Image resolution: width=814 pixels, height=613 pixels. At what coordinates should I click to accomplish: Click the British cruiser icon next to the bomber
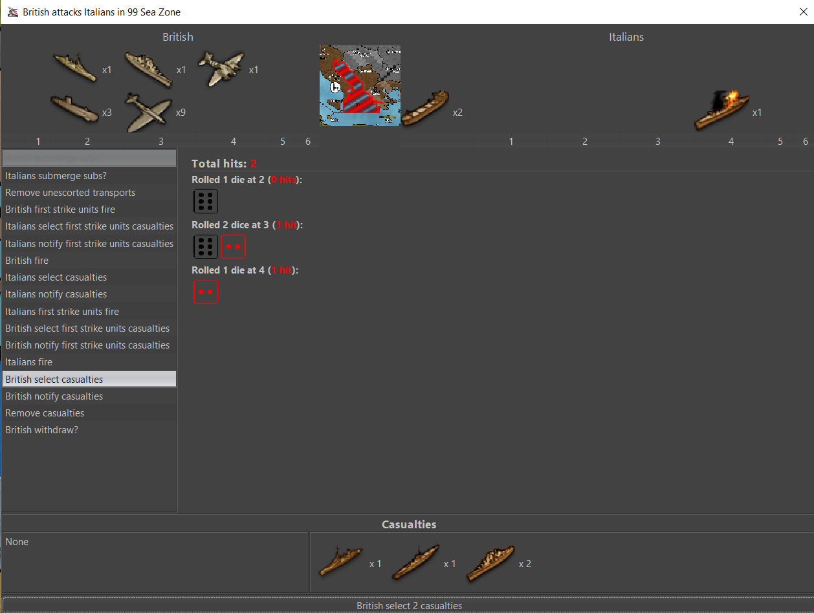point(148,69)
